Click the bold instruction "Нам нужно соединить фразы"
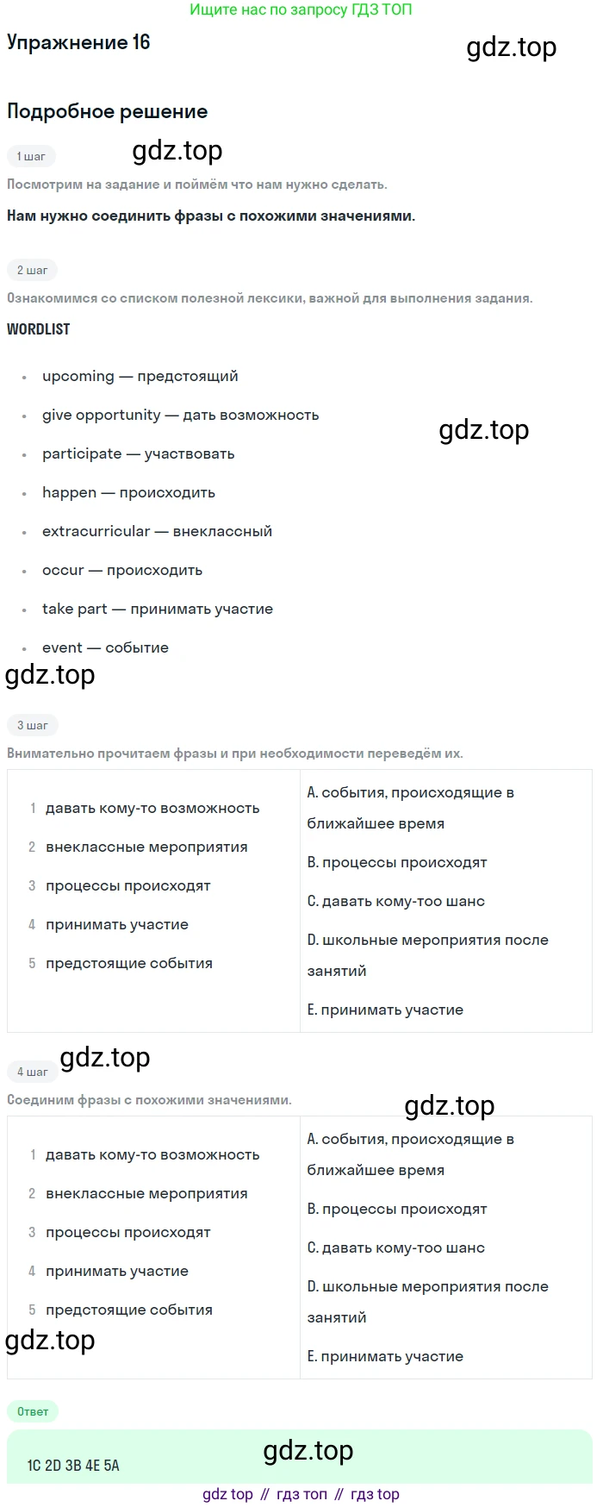The width and height of the screenshot is (603, 1507). click(x=211, y=216)
